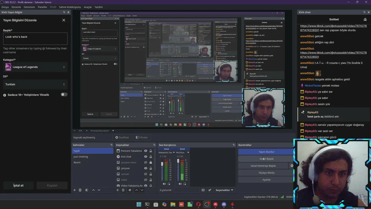
Task: Open the Görünüm menu
Action: 29,7
